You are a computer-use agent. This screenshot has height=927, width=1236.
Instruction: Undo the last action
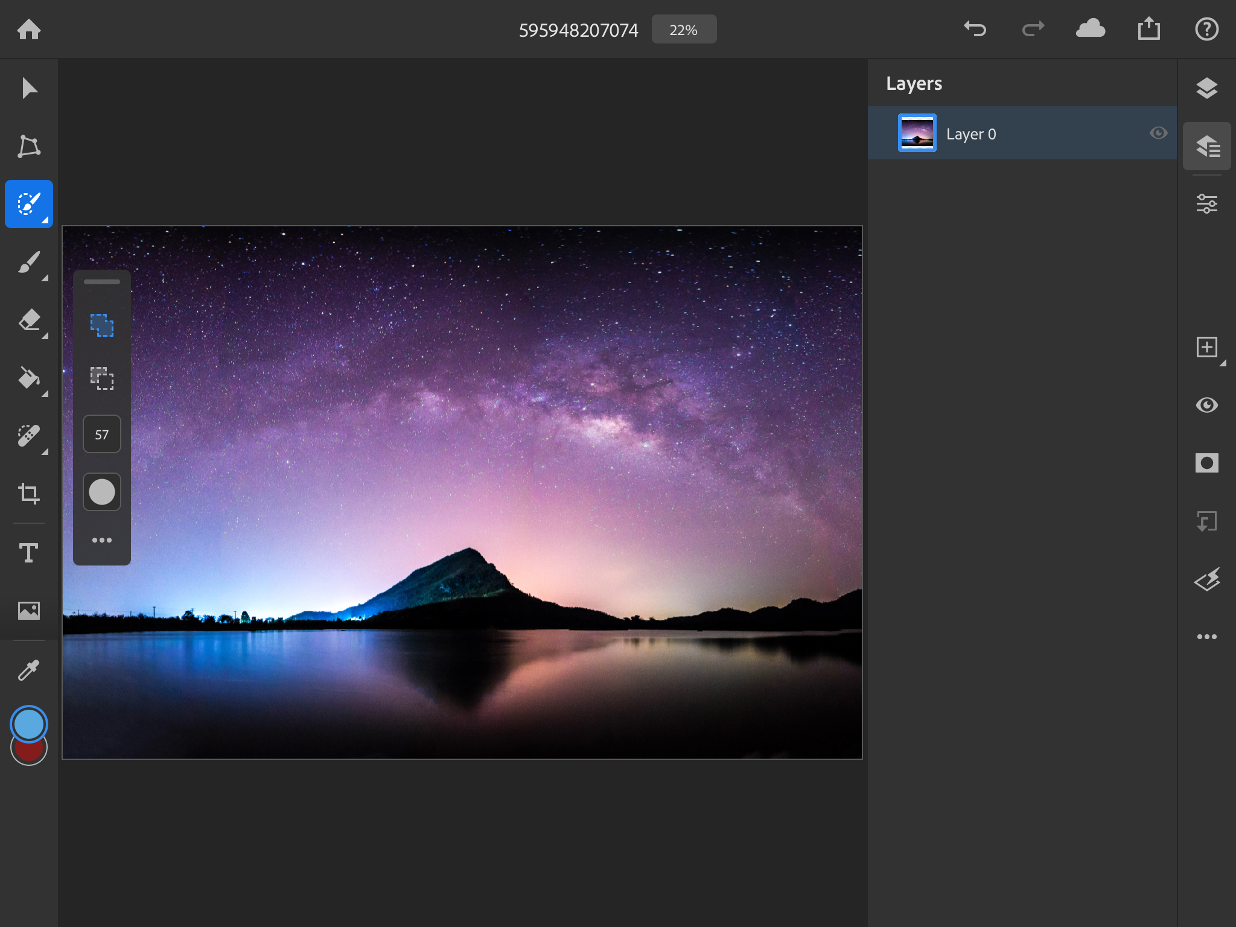click(x=975, y=28)
